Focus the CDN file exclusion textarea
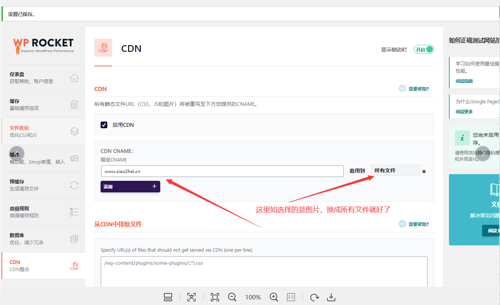 (264, 271)
